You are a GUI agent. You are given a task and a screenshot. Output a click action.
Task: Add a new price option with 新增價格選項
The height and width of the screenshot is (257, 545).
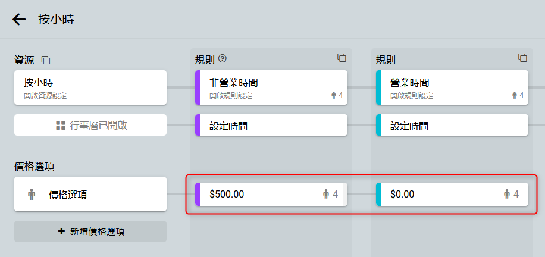coord(90,231)
